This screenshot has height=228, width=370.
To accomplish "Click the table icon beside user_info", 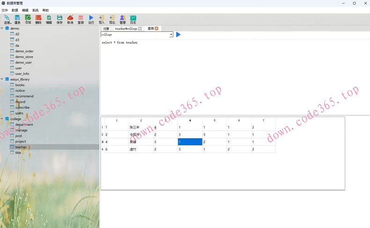I will click(12, 74).
